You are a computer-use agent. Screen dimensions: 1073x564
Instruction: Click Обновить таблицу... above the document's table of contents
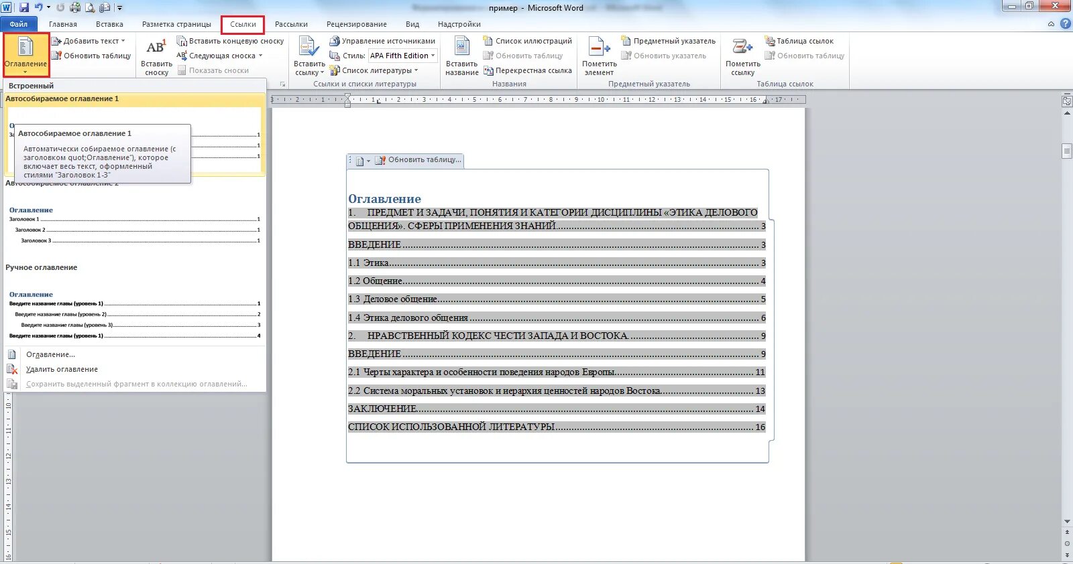(x=418, y=160)
